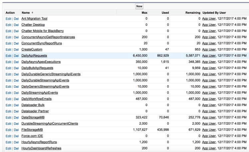
Task: Click the Max column header
Action: (x=144, y=13)
